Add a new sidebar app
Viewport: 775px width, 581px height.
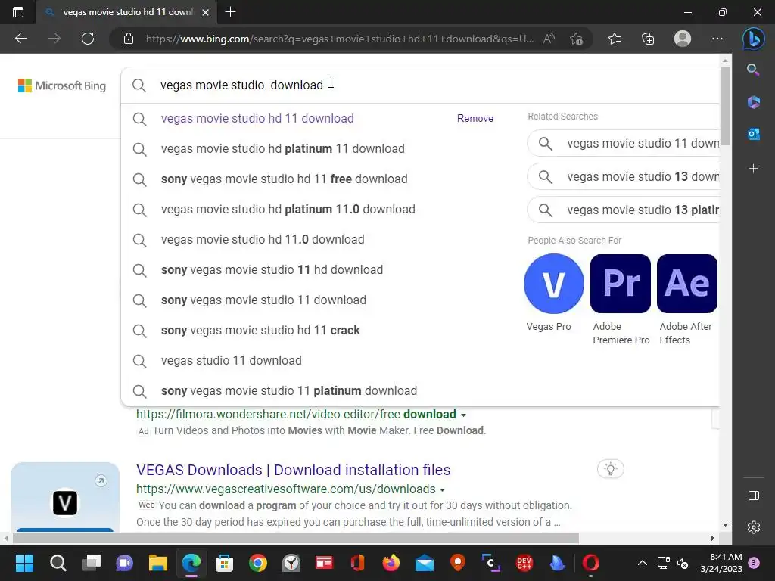[x=753, y=169]
